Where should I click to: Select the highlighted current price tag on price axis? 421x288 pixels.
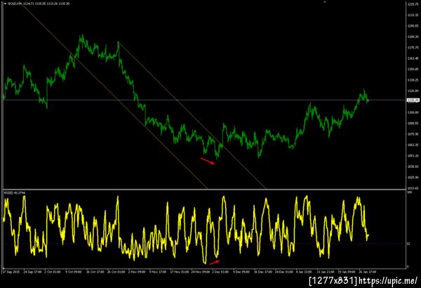click(x=413, y=100)
